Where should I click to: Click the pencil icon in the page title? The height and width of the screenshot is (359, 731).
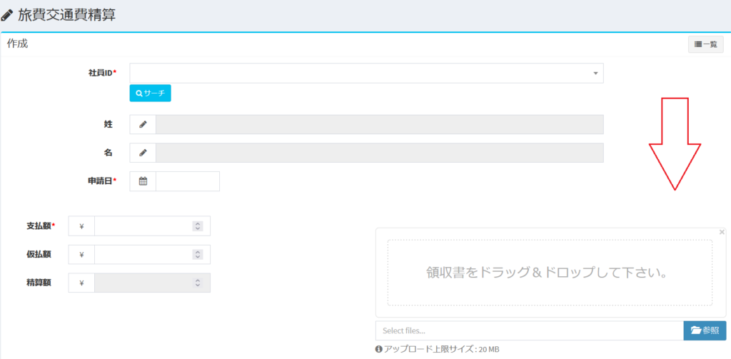pyautogui.click(x=7, y=16)
